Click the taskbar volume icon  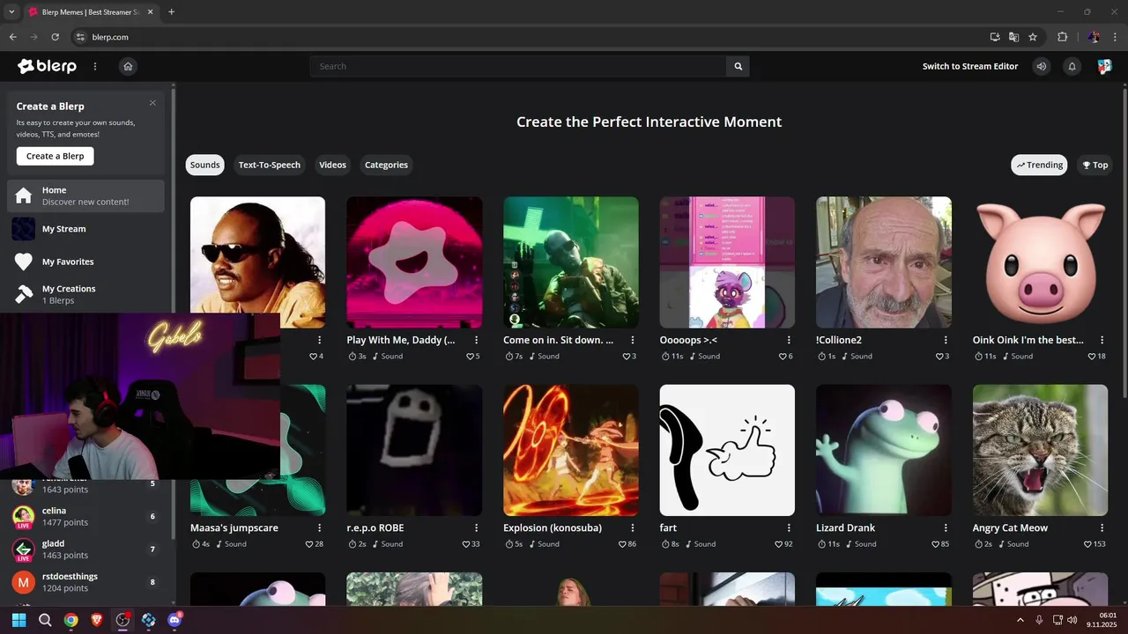pyautogui.click(x=1072, y=620)
